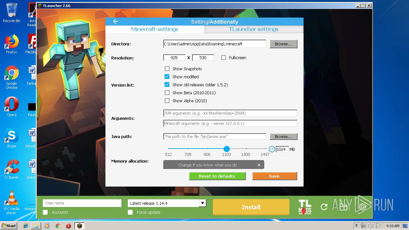Open the version dropdown 'Latest release 1.14.4'
Screen dimensions: 409x230
point(167,203)
